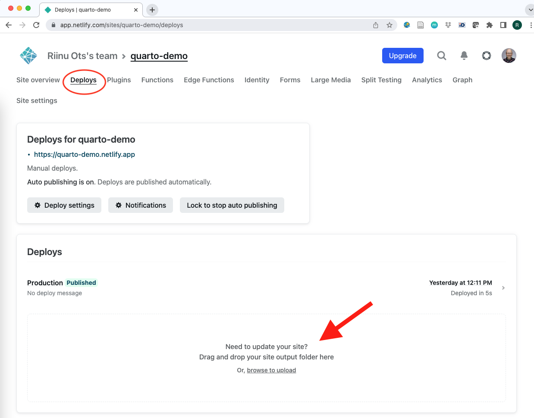View the Analytics tab

[427, 80]
